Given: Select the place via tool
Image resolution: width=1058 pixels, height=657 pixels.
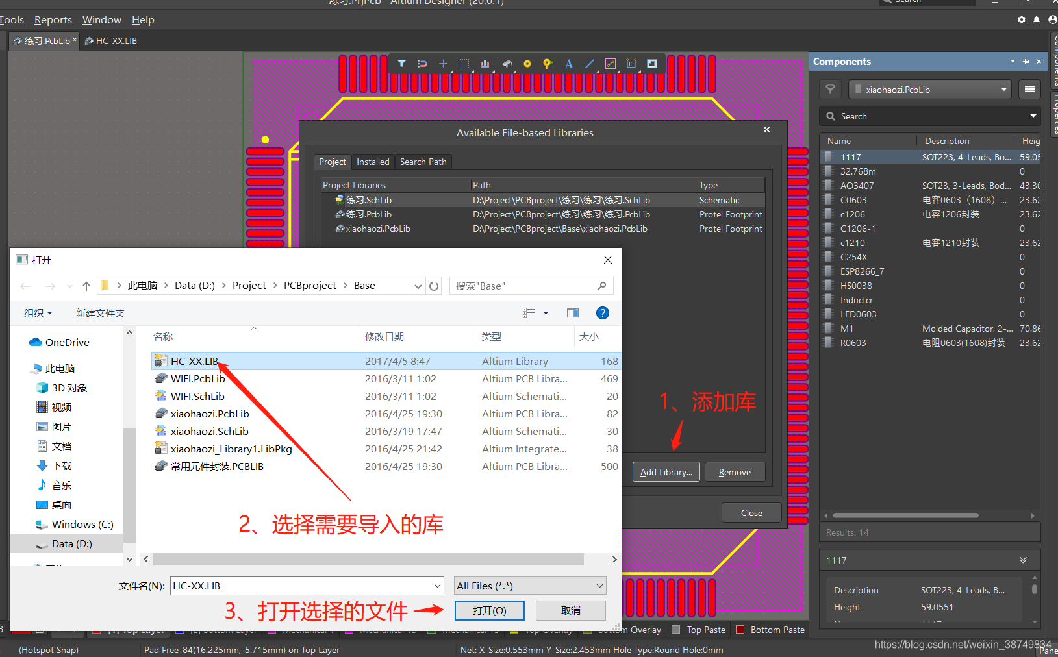Looking at the screenshot, I should pos(548,64).
